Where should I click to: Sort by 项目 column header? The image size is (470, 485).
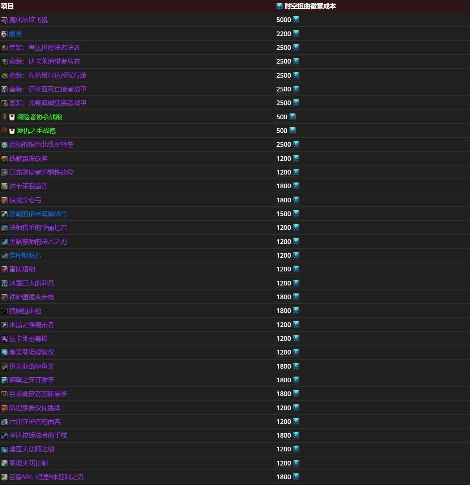pyautogui.click(x=7, y=6)
